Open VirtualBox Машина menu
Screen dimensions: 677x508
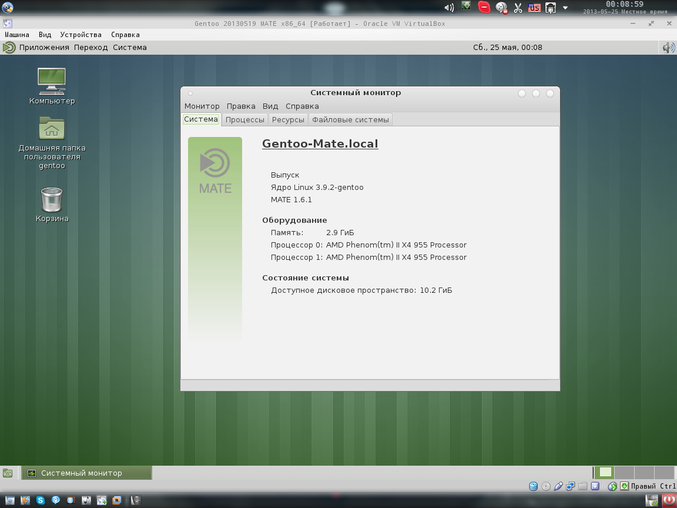(x=17, y=35)
